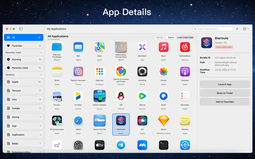Select the Siri app icon

coord(142,121)
